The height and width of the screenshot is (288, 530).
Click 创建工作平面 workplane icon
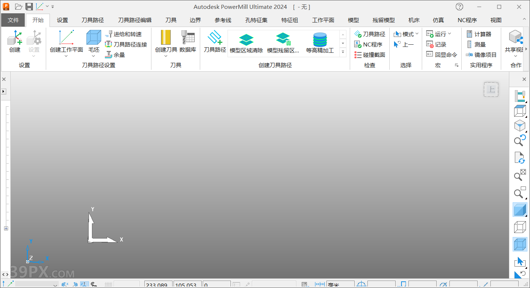(x=66, y=41)
